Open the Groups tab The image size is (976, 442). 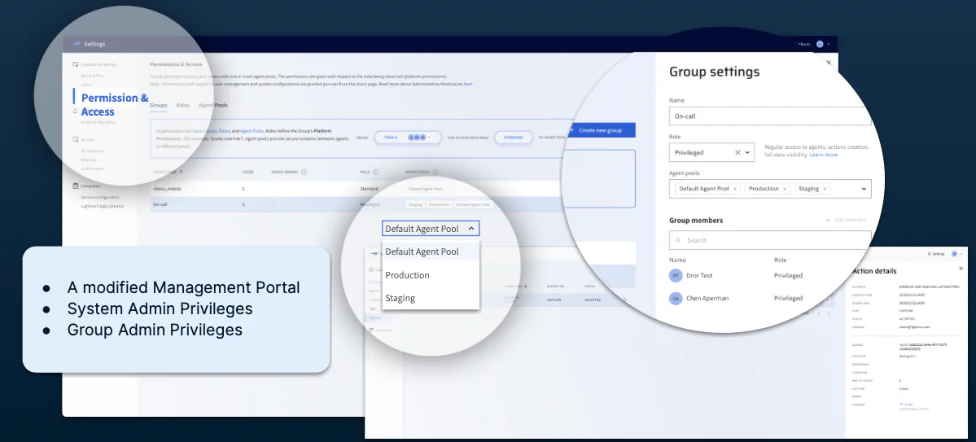click(159, 105)
